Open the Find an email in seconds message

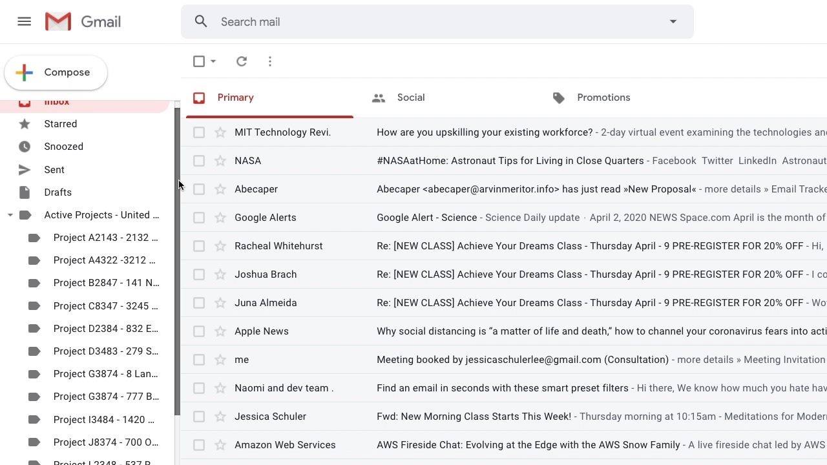coord(504,388)
